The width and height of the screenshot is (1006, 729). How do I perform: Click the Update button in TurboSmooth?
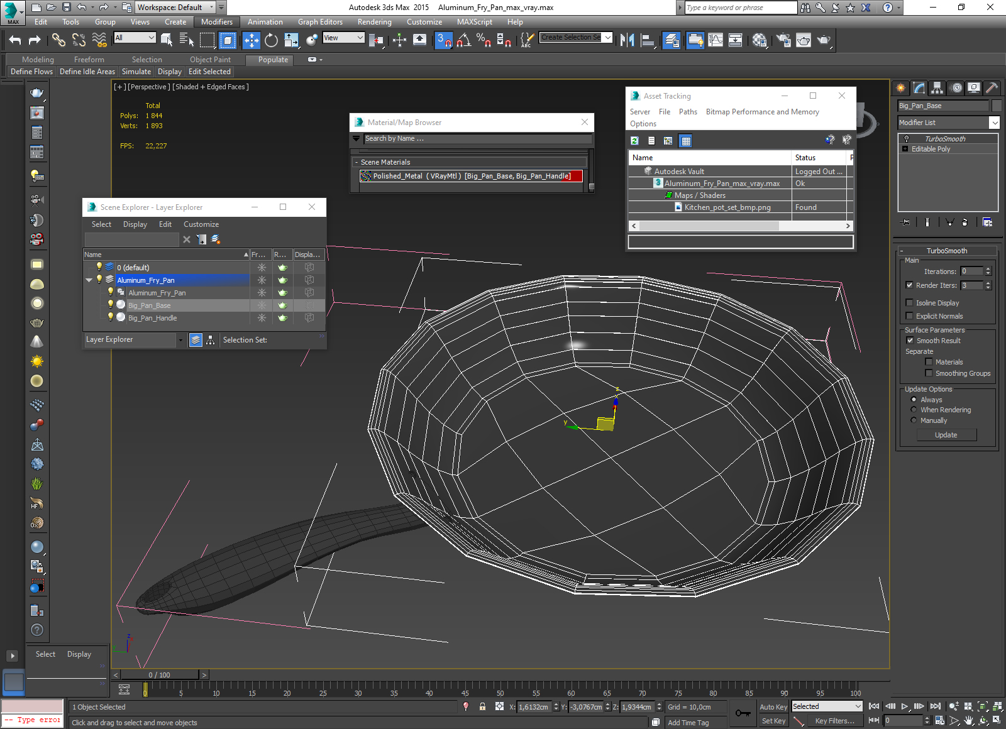coord(946,435)
